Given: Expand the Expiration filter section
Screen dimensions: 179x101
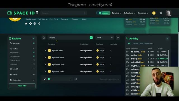Looking at the screenshot, I should [34, 80].
